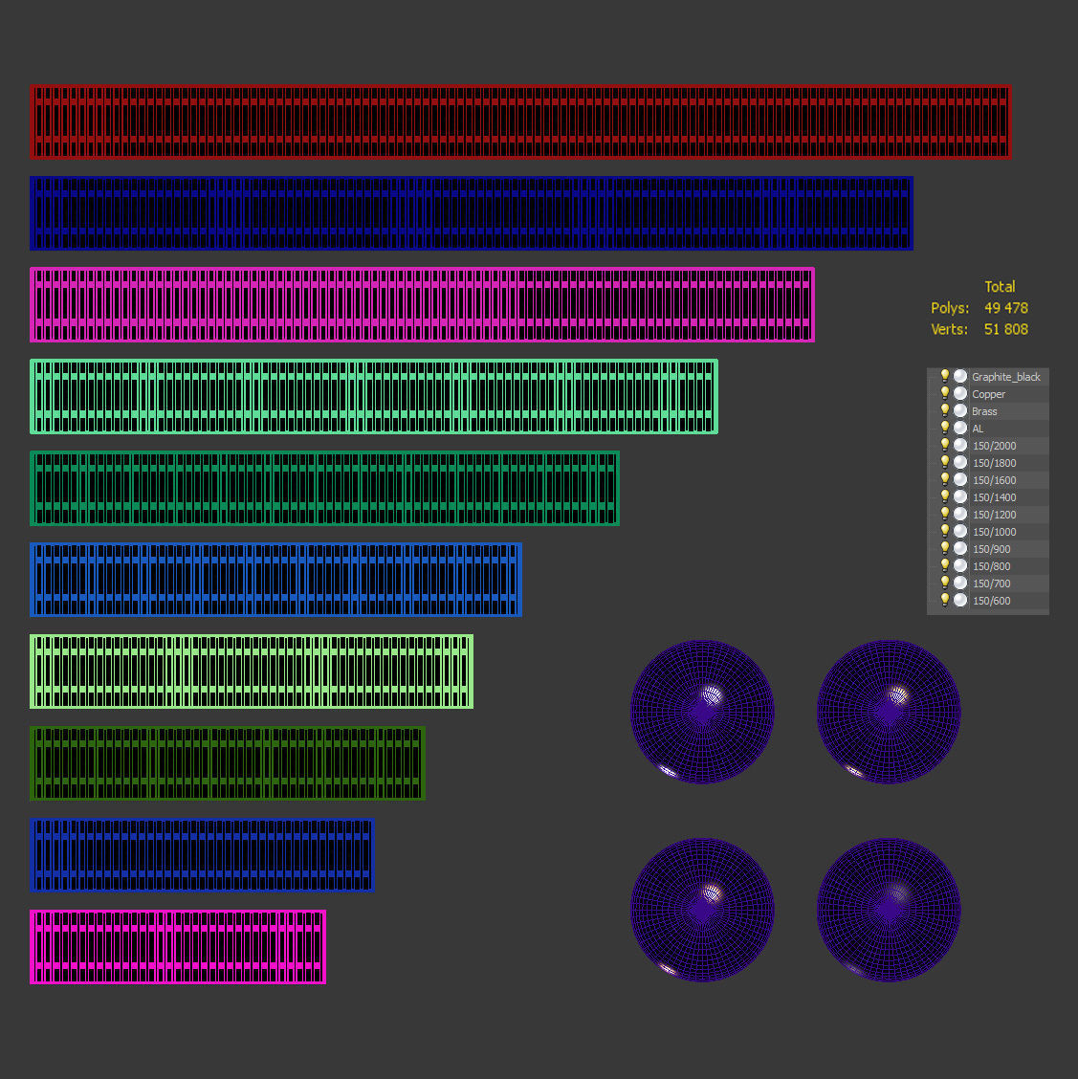Image resolution: width=1078 pixels, height=1079 pixels.
Task: Select the upper-left purple wireframe sphere
Action: pyautogui.click(x=702, y=713)
